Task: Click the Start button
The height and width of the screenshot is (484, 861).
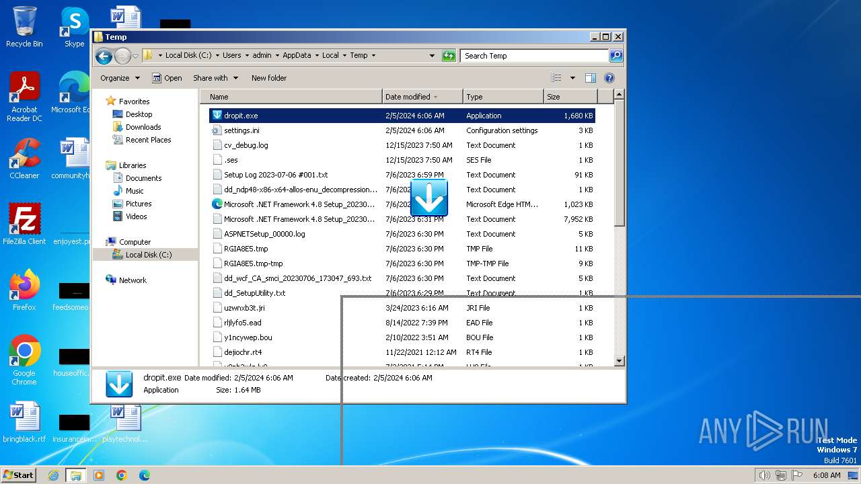Action: 19,475
